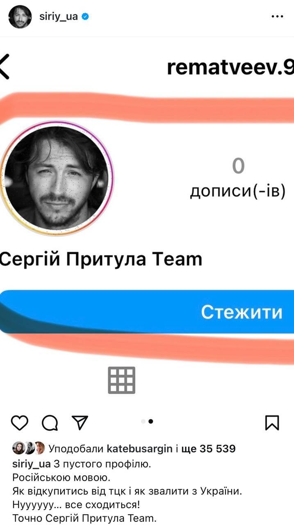The width and height of the screenshot is (294, 525).
Task: Tap the second carousel dot indicator
Action: (151, 421)
